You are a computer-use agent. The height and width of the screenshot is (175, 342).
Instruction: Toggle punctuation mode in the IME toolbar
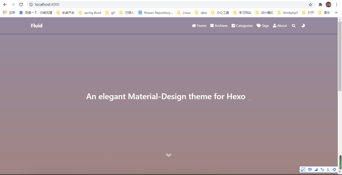[x=322, y=169]
